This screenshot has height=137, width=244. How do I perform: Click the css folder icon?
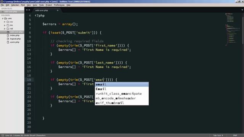[8, 22]
